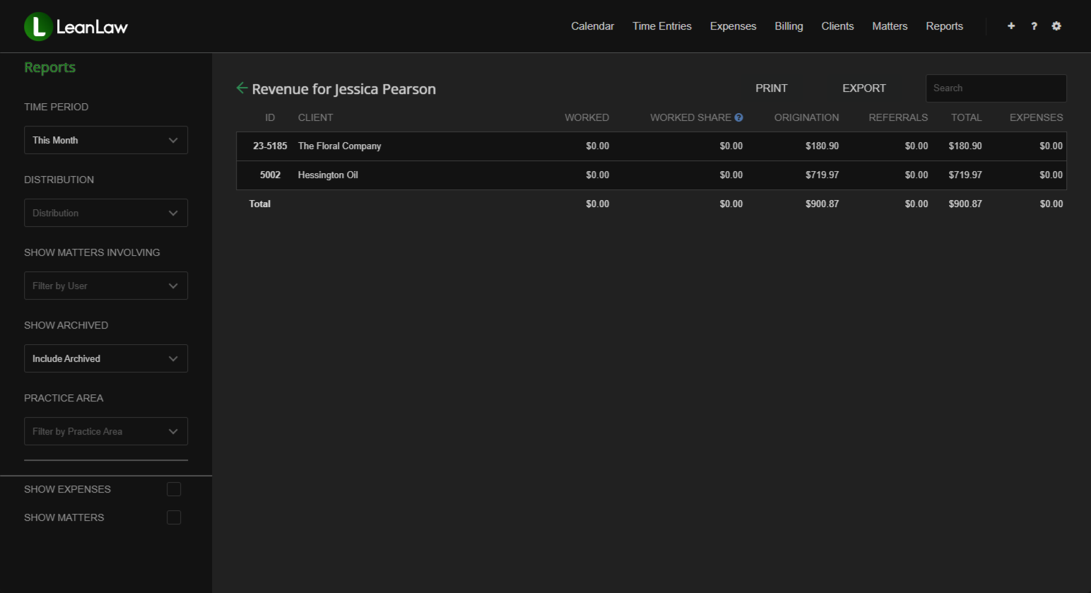This screenshot has height=593, width=1091.
Task: Click the Search input field
Action: click(996, 88)
